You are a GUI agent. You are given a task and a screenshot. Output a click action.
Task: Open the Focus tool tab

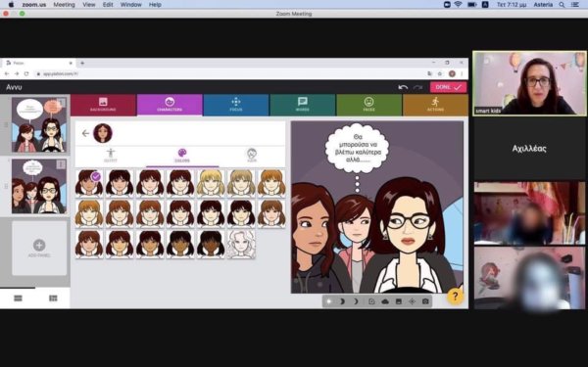click(236, 105)
